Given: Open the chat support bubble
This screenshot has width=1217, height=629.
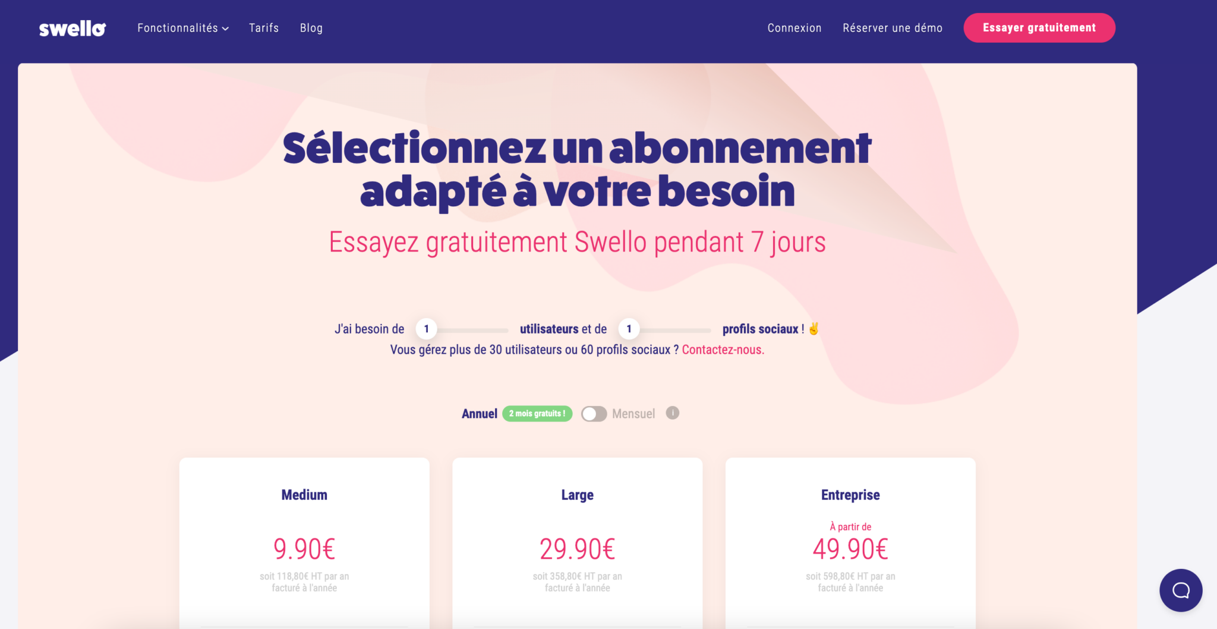Looking at the screenshot, I should coord(1181,590).
